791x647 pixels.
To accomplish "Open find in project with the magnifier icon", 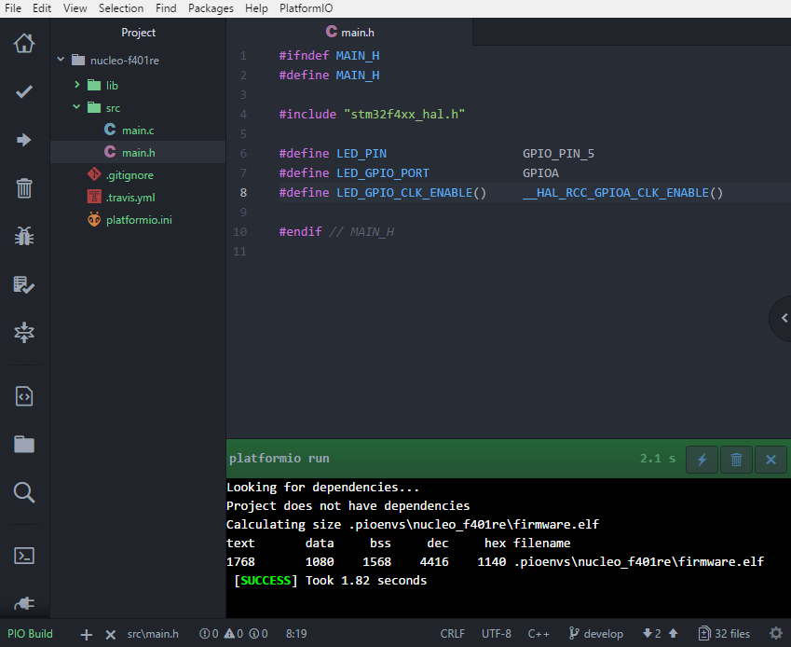I will [23, 492].
